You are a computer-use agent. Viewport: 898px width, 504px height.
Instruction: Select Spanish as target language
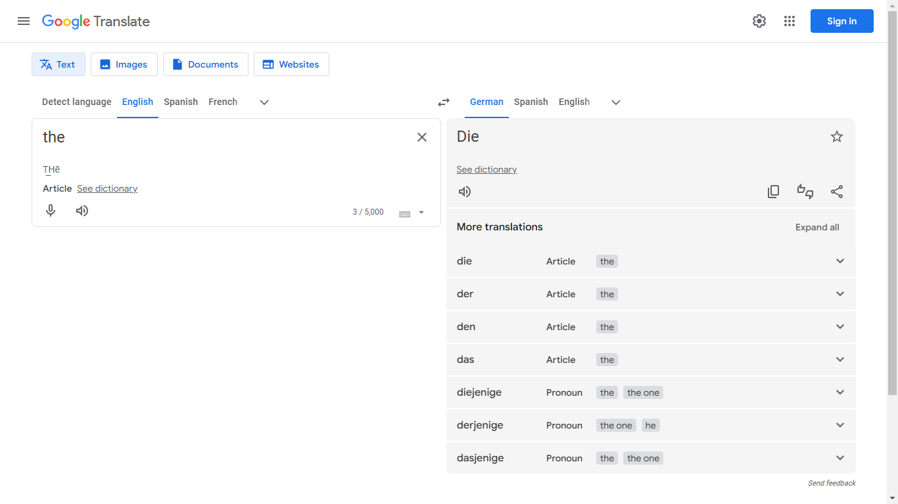pyautogui.click(x=531, y=102)
